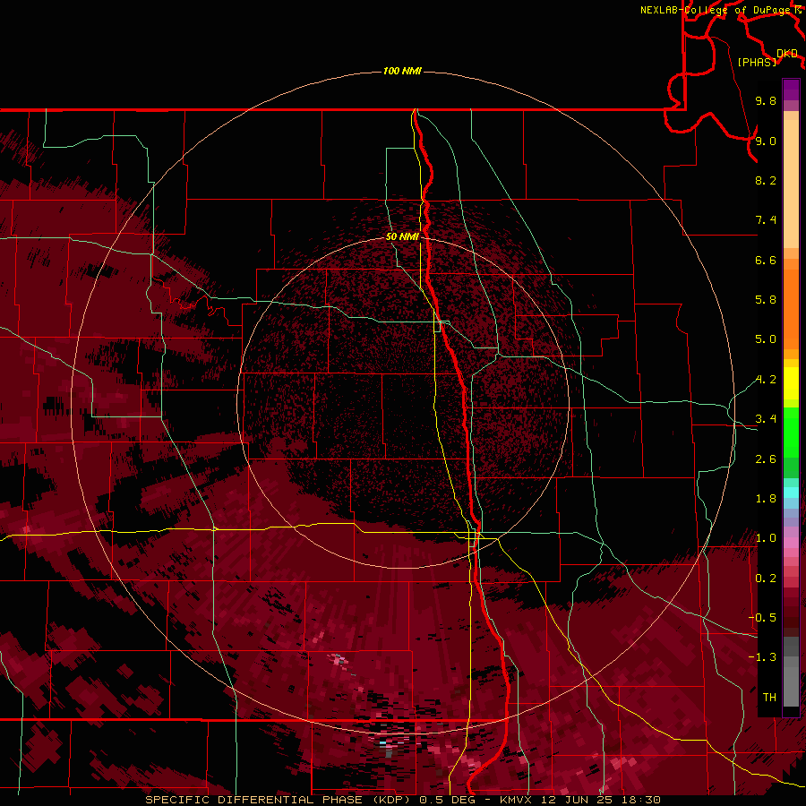Screen dimensions: 806x806
Task: Click the 50 NMI range ring label
Action: (x=402, y=236)
